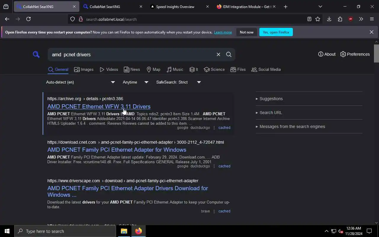
Task: Open cached version of driverscape result
Action: pos(224,211)
